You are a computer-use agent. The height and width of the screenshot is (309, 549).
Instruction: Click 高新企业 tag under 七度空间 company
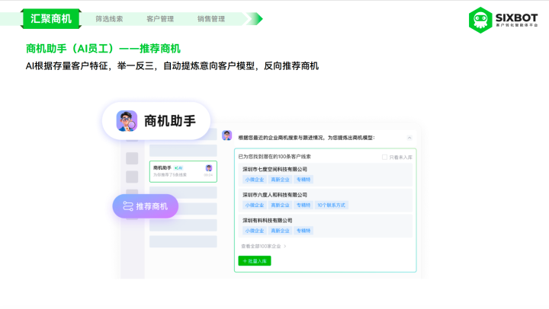click(280, 180)
